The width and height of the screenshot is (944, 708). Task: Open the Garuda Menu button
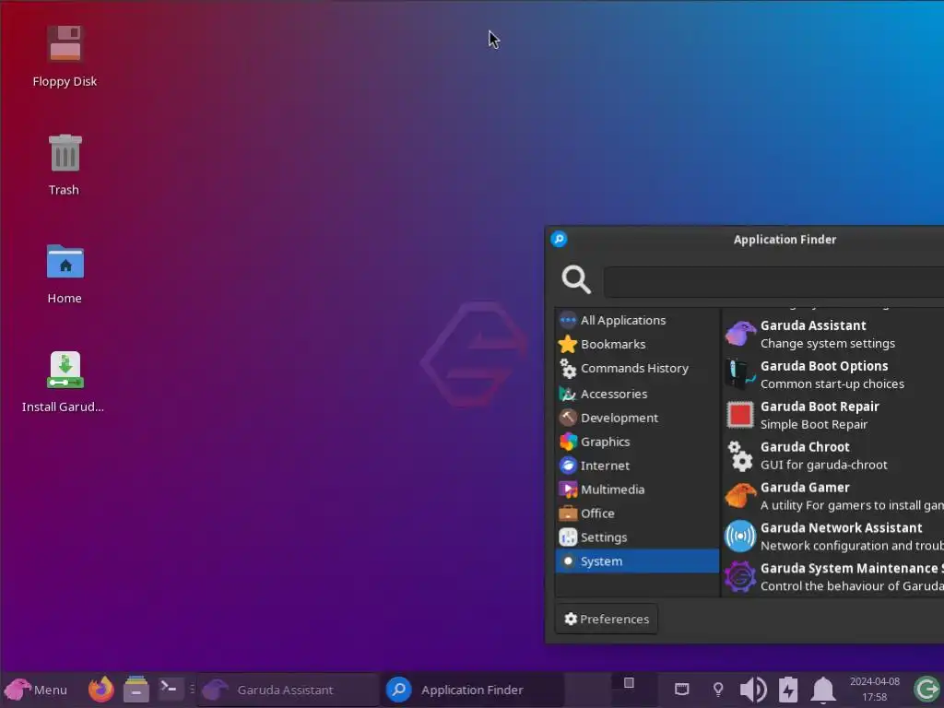point(35,690)
